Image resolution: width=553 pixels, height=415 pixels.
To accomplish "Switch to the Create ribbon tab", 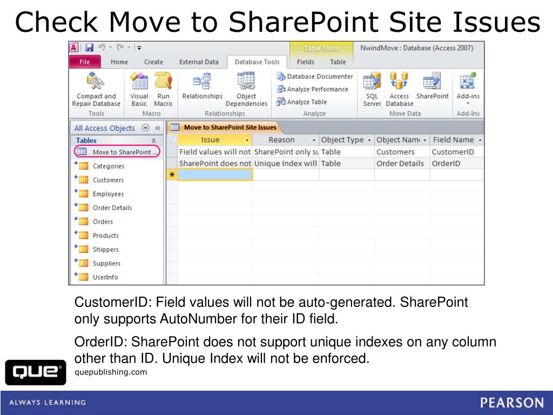I will (x=153, y=62).
